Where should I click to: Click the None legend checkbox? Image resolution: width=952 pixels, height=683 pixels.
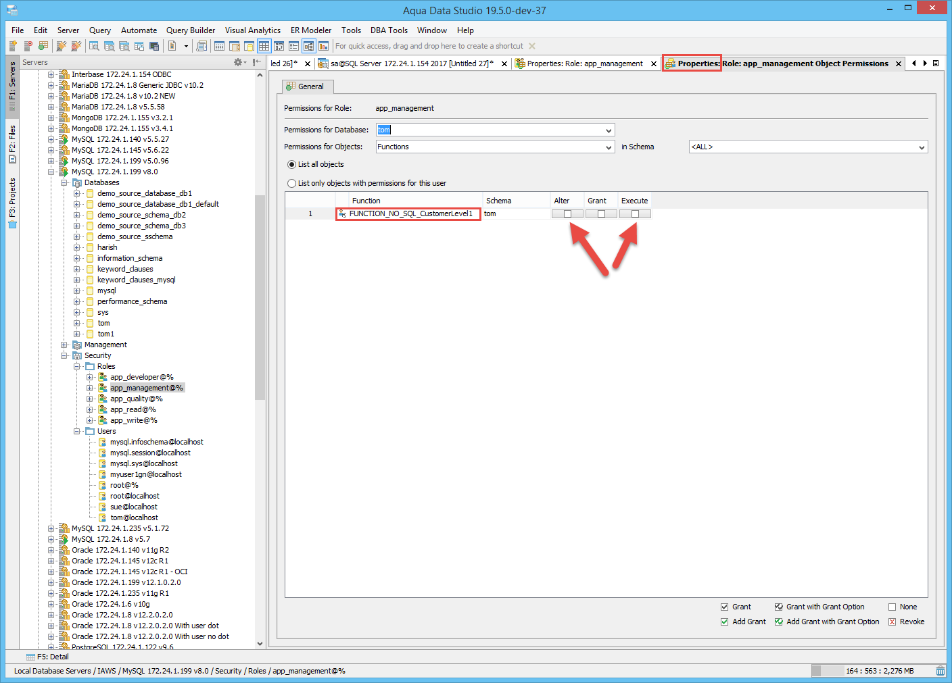pyautogui.click(x=892, y=607)
